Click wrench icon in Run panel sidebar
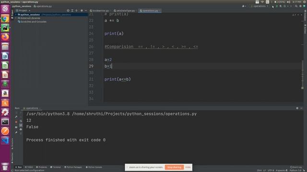The width and height of the screenshot is (307, 172). [x=16, y=117]
